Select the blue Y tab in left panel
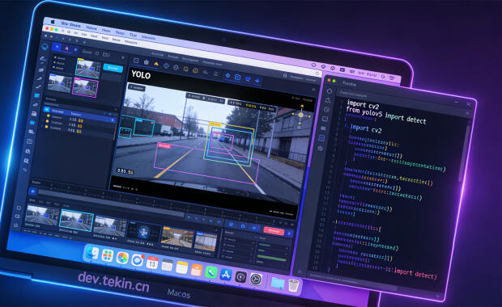Viewport: 502px width, 307px height. pyautogui.click(x=57, y=48)
